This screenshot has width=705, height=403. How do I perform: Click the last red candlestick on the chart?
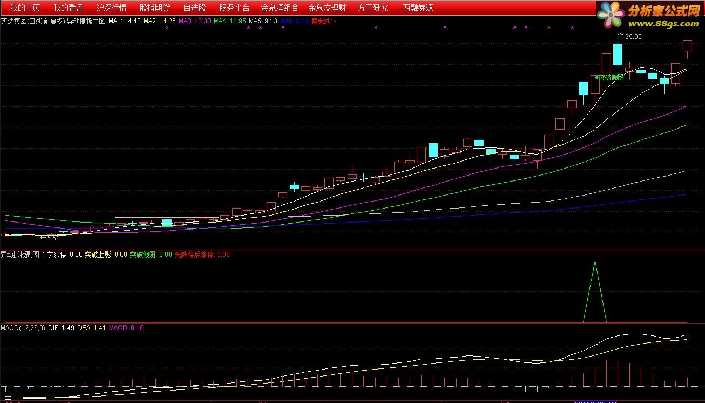687,46
